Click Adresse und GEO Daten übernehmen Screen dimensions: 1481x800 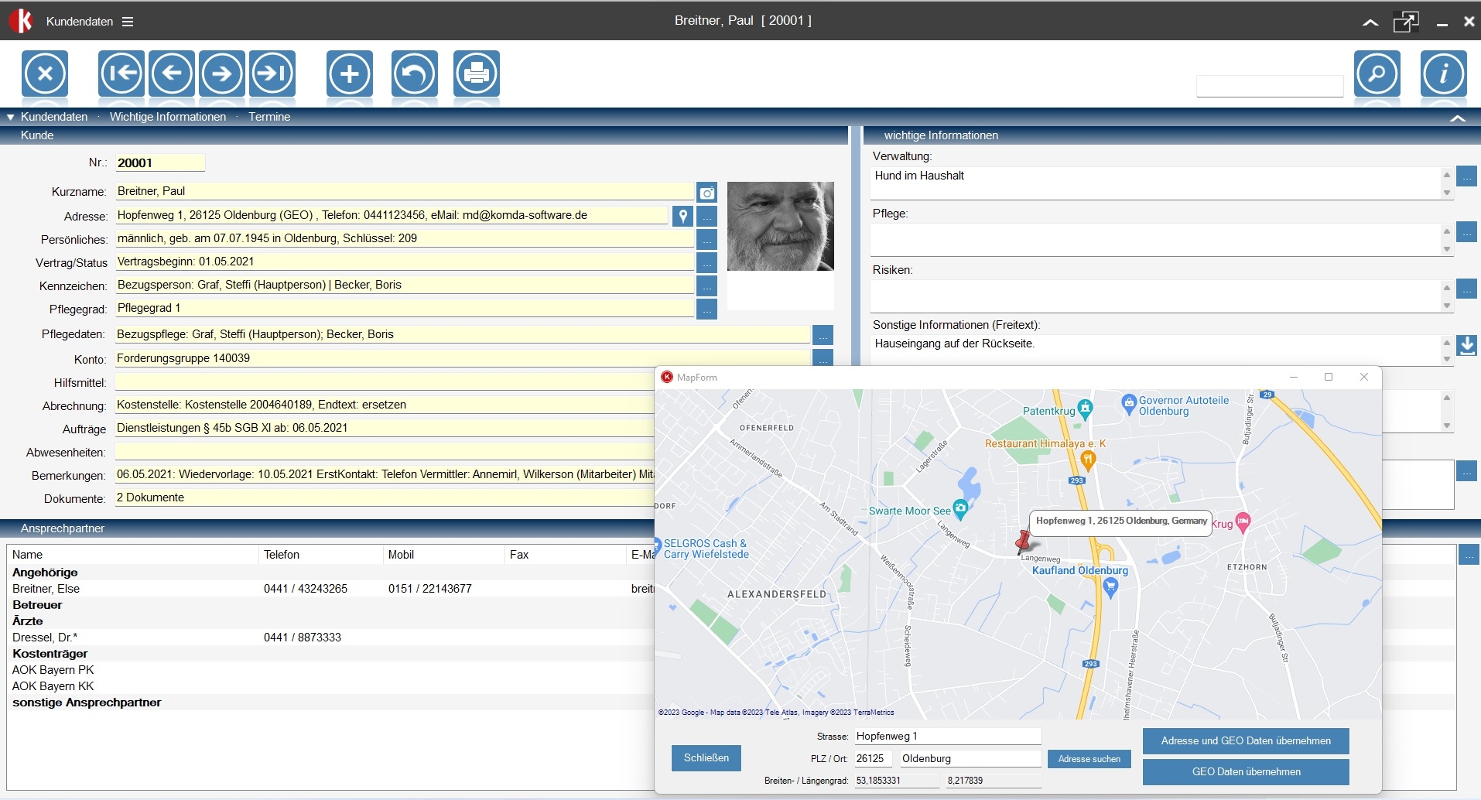1246,741
